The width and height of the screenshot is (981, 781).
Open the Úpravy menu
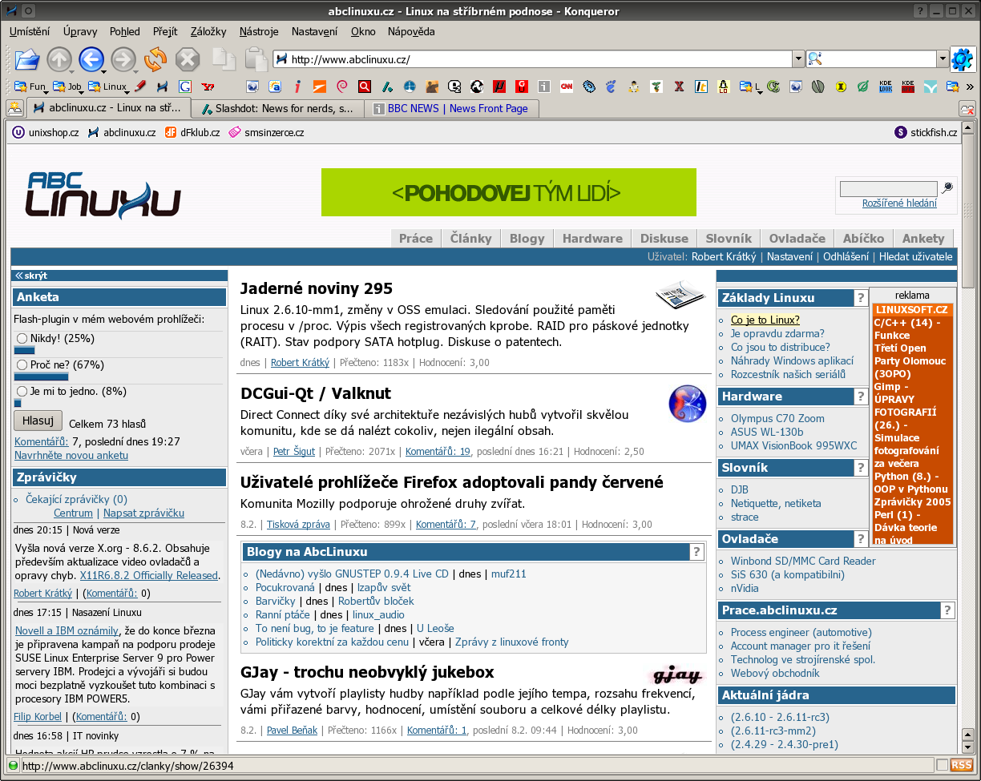80,31
